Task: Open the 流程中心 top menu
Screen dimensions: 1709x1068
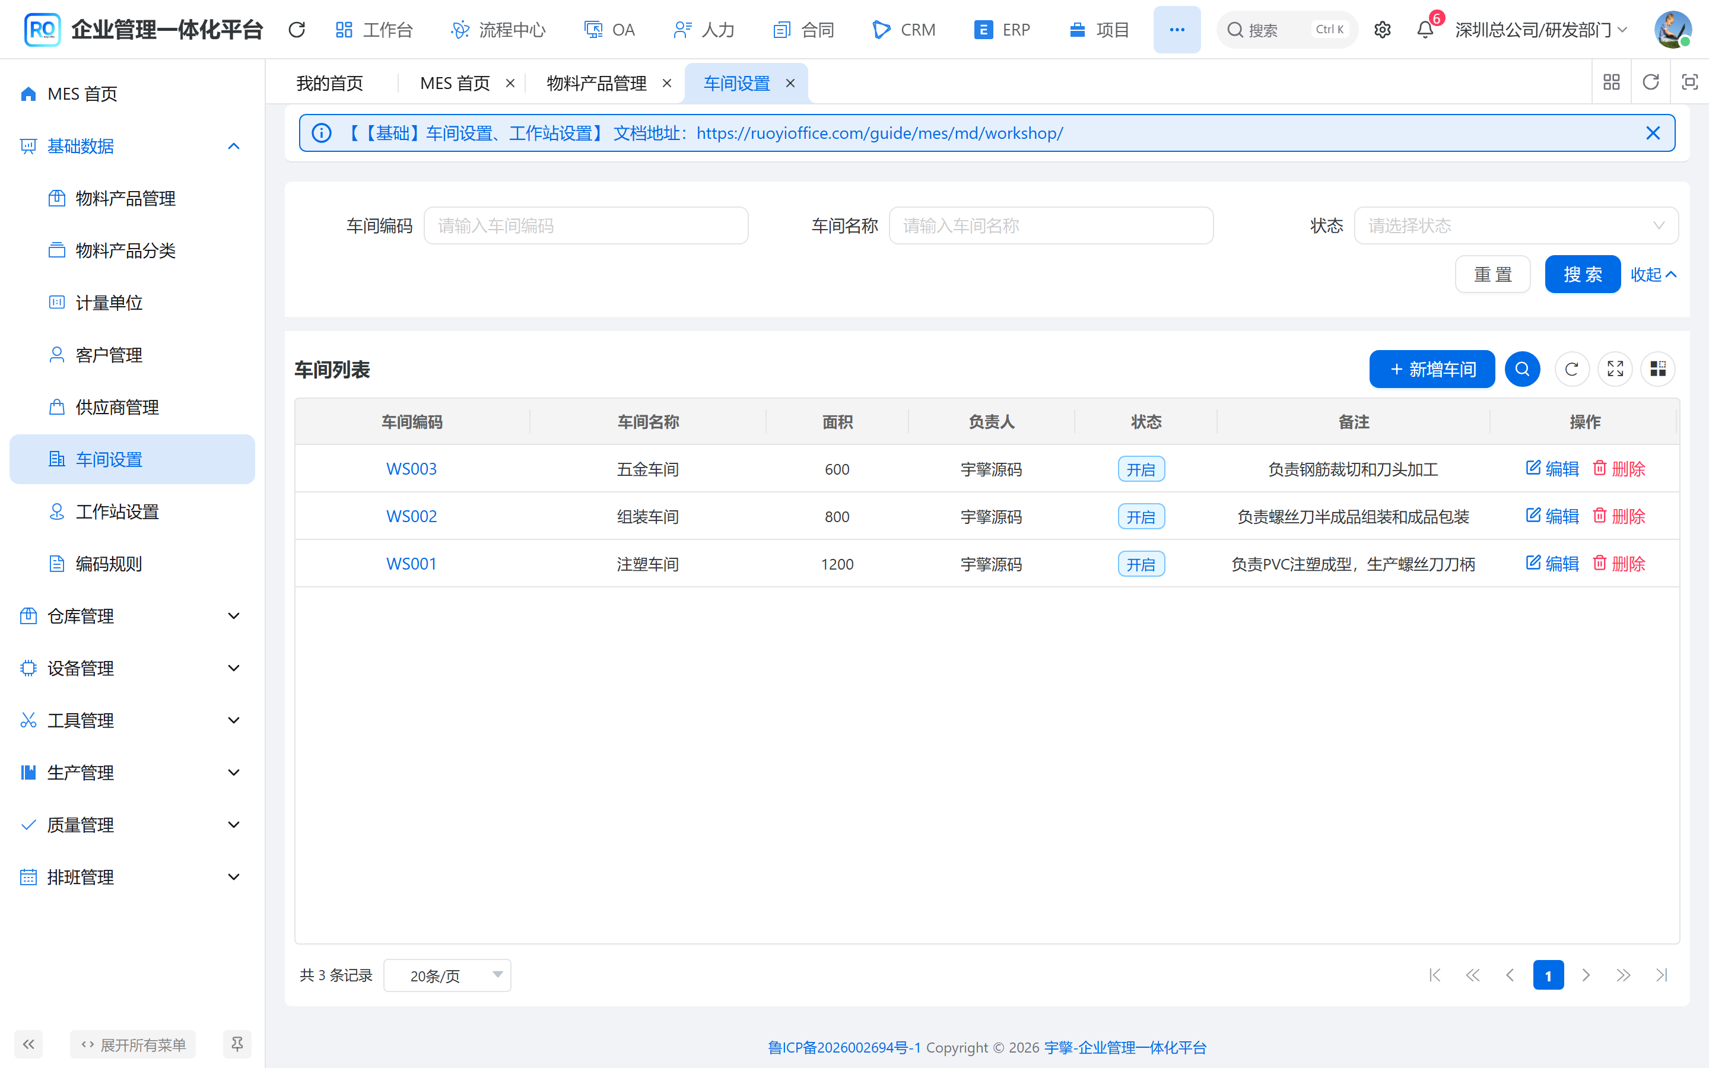Action: (x=498, y=30)
